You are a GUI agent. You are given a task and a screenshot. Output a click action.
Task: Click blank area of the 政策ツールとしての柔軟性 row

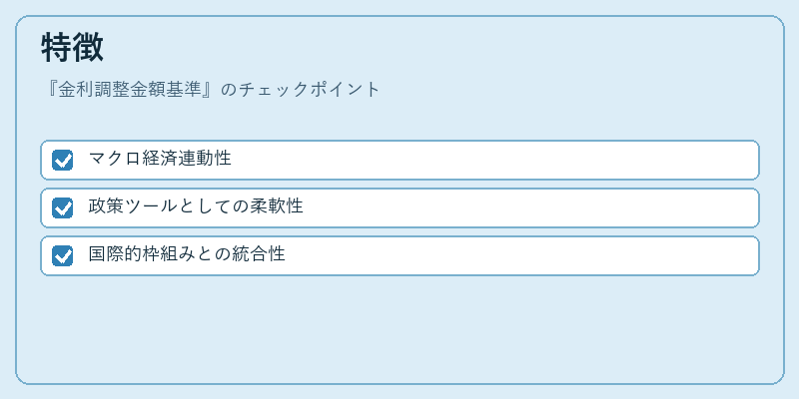pyautogui.click(x=530, y=208)
